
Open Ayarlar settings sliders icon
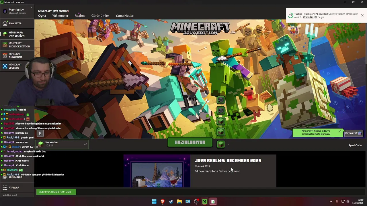click(5, 188)
